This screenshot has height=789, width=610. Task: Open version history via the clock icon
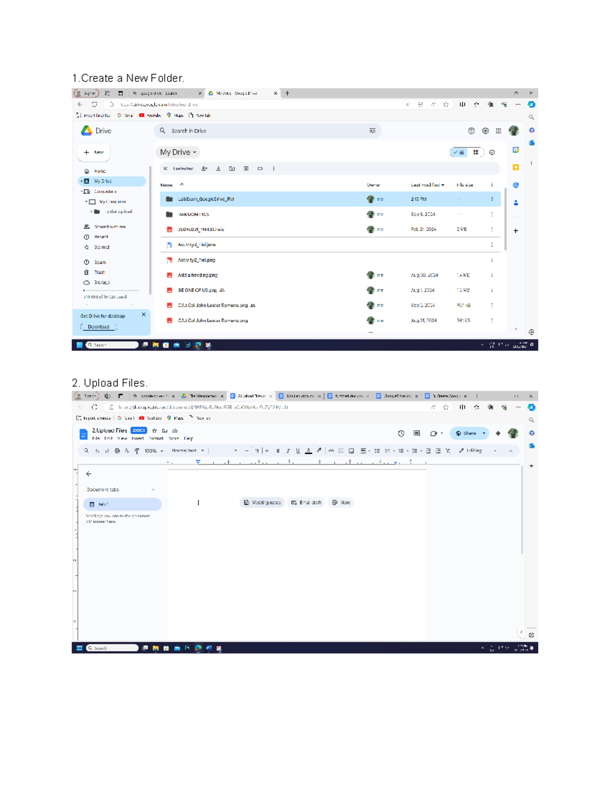[401, 433]
